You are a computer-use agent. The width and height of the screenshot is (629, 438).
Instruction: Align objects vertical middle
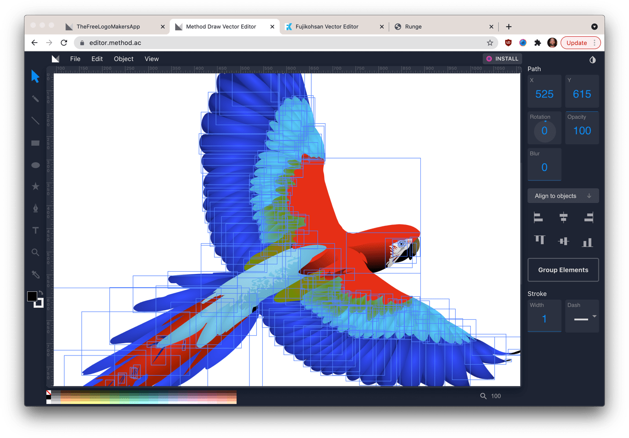point(563,241)
